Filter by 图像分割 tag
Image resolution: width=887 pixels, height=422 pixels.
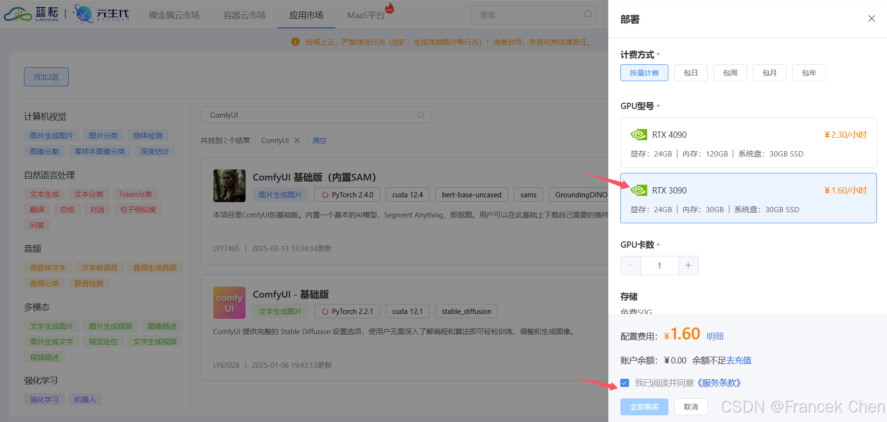[44, 152]
